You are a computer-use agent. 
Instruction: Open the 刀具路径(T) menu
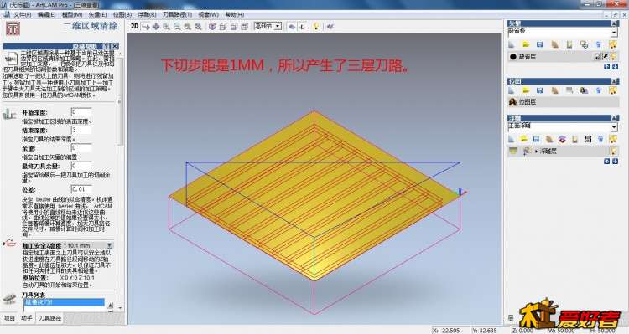point(177,14)
